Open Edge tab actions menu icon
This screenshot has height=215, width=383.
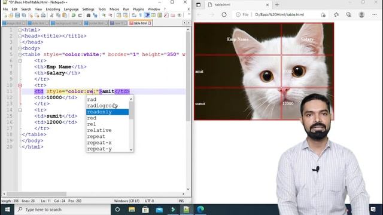click(198, 5)
